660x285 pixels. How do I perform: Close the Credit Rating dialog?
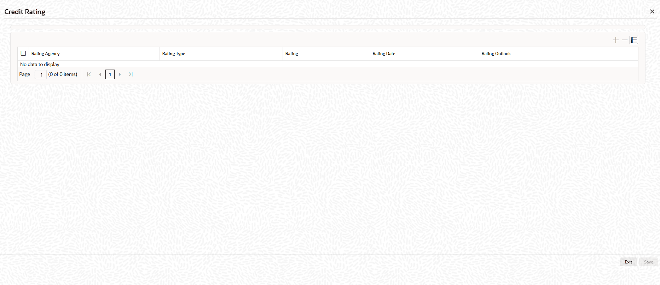pos(652,12)
